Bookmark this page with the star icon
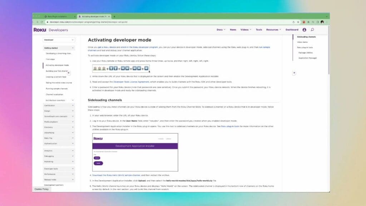Image resolution: width=366 pixels, height=206 pixels. [x=298, y=22]
